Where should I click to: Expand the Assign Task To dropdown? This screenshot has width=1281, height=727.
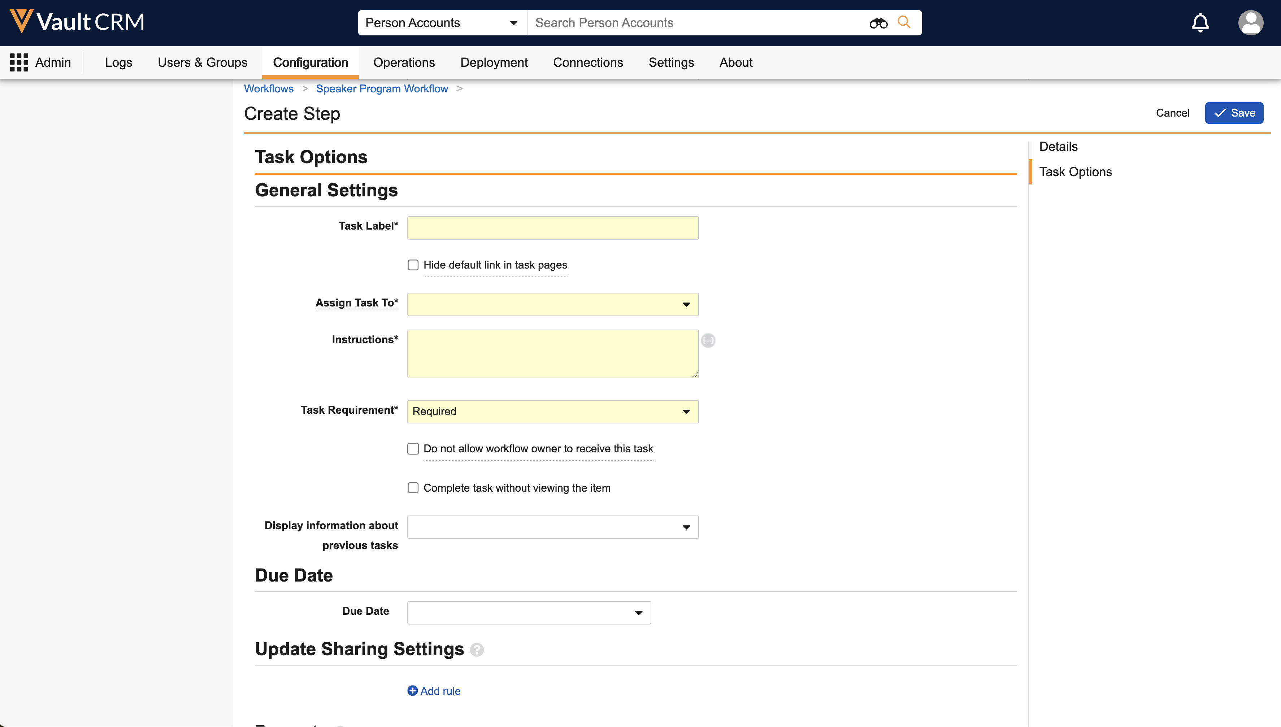(552, 304)
